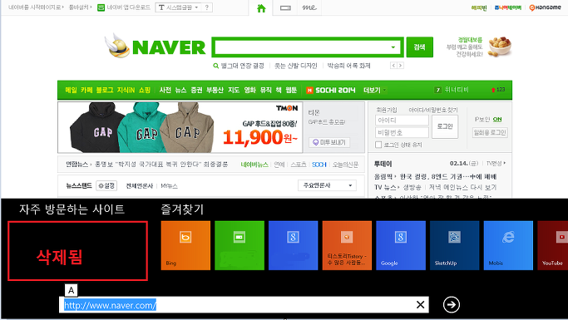Viewport: 568px width, 320px height.
Task: Click the Naver winged-hat logo
Action: (118, 46)
